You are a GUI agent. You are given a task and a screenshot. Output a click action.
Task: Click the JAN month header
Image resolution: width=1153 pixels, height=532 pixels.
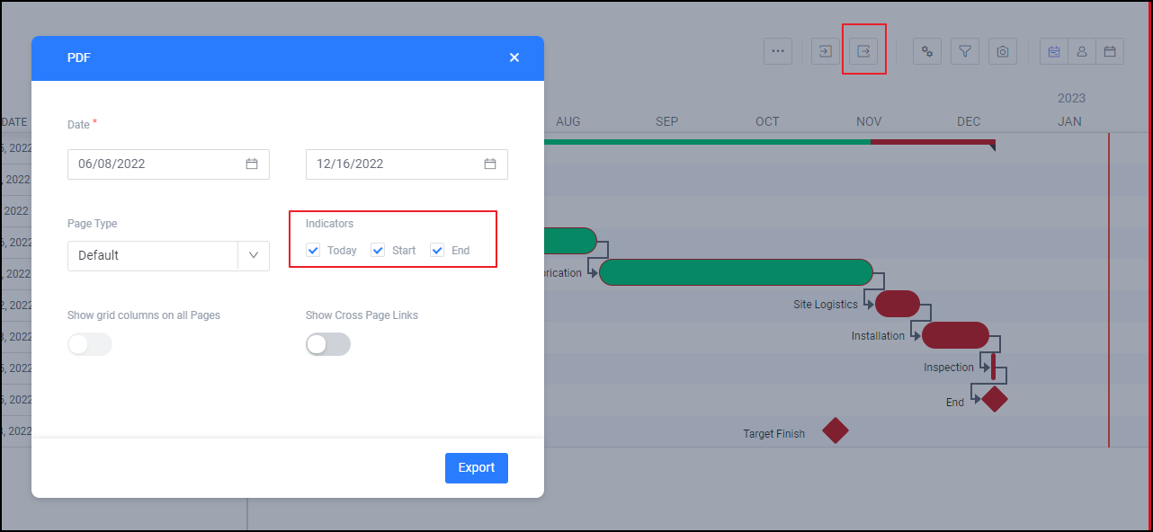(1069, 121)
